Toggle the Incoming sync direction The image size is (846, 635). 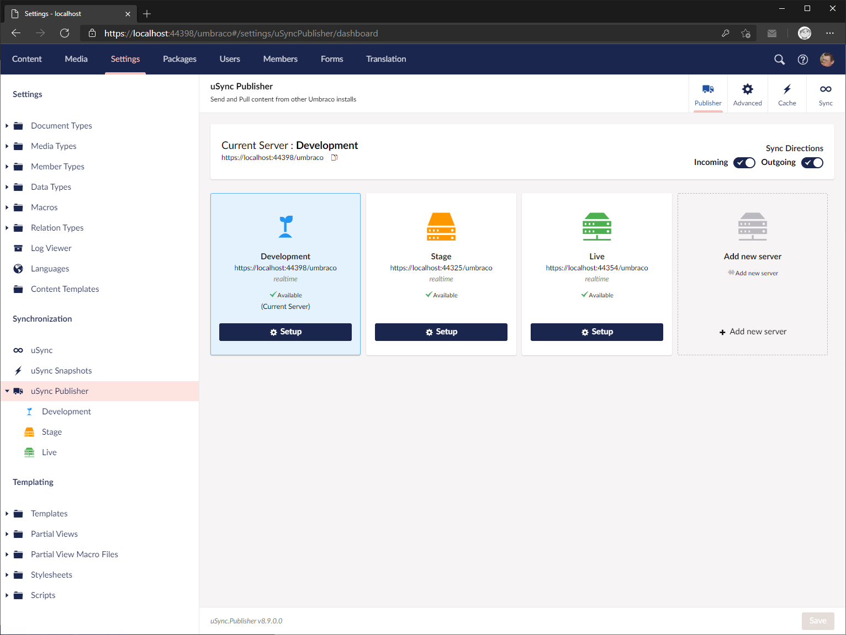coord(744,163)
